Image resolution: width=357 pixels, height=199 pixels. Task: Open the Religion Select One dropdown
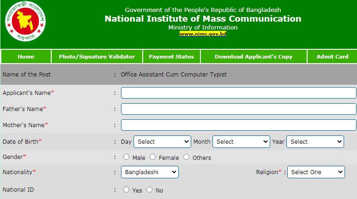pyautogui.click(x=316, y=172)
